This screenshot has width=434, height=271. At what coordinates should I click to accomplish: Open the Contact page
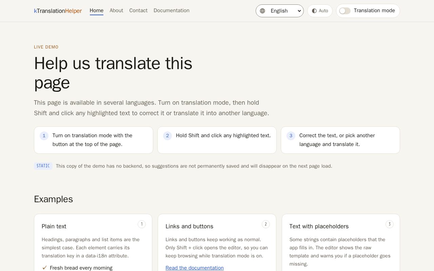click(138, 11)
